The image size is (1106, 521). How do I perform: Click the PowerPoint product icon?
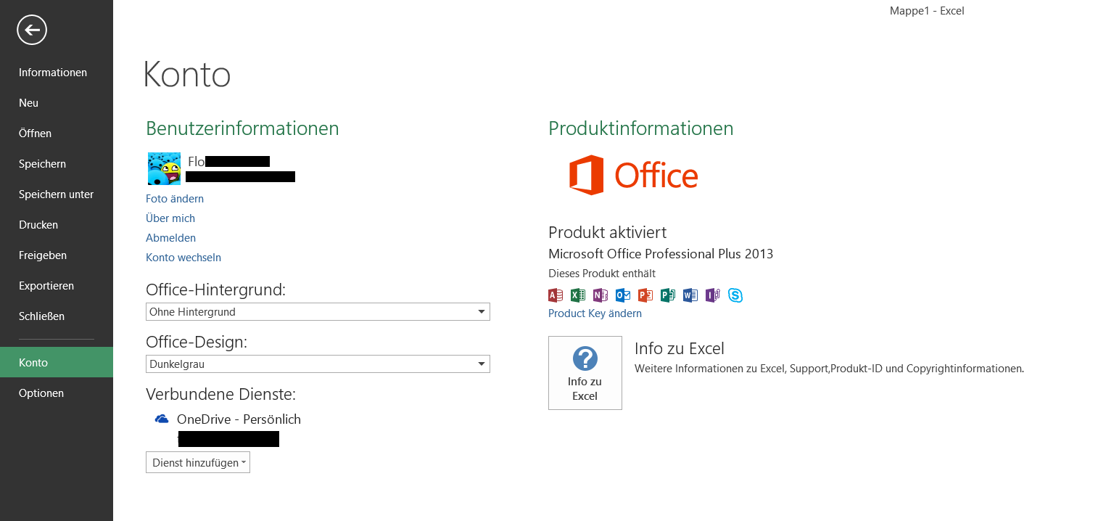tap(645, 295)
